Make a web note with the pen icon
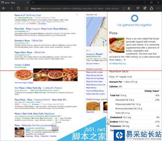 145,8
